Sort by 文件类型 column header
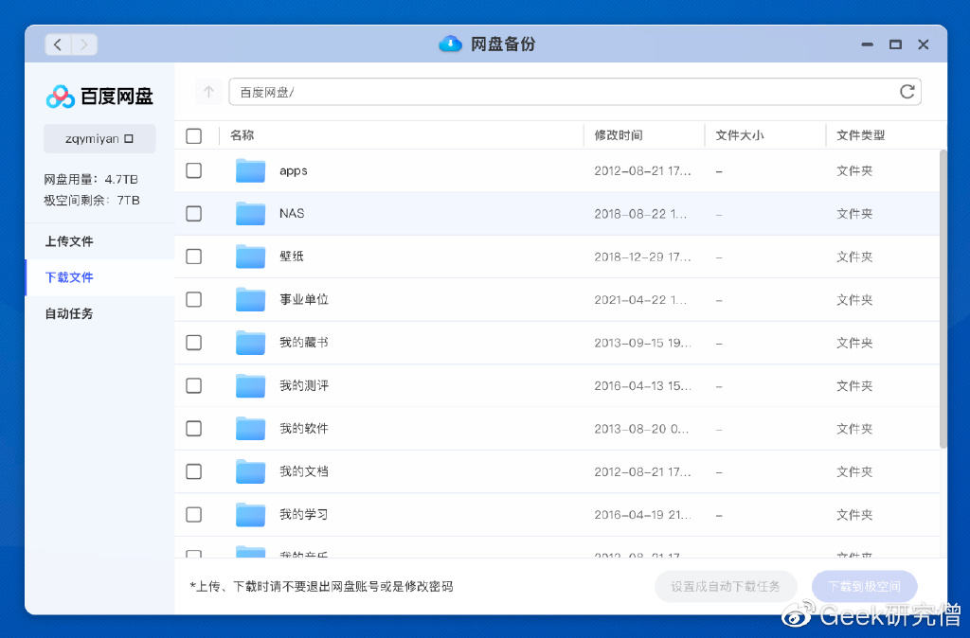The height and width of the screenshot is (638, 970). pos(860,135)
